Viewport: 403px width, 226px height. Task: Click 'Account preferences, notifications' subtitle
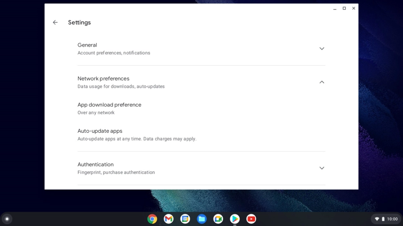114,53
